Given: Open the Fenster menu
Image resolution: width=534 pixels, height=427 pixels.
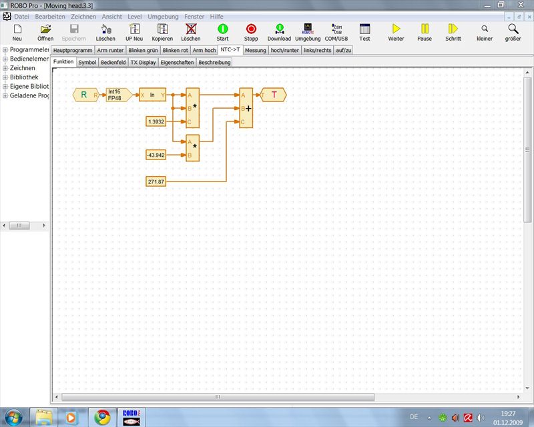Looking at the screenshot, I should [x=194, y=16].
